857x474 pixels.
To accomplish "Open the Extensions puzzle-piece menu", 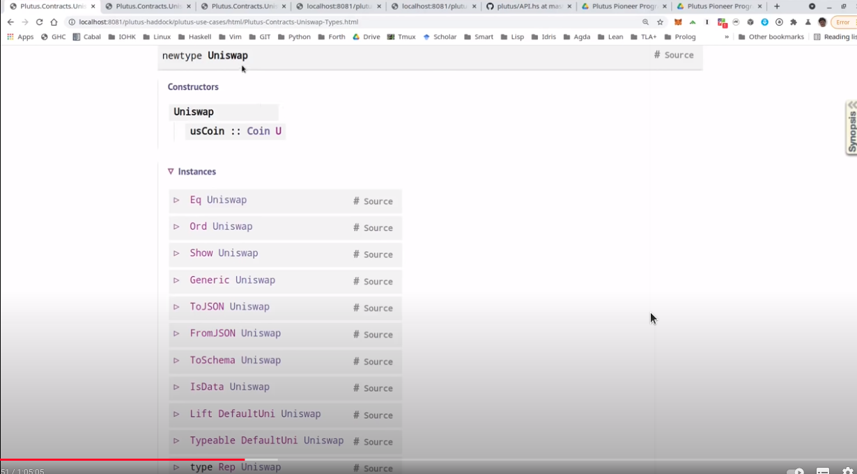I will [793, 22].
